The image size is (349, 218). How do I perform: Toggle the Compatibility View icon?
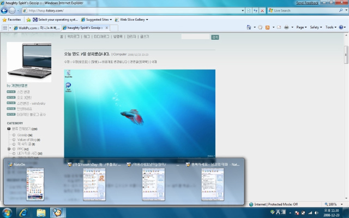coord(249,10)
